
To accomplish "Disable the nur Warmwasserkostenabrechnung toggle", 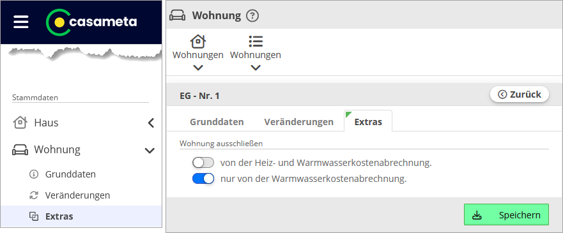I will click(203, 179).
